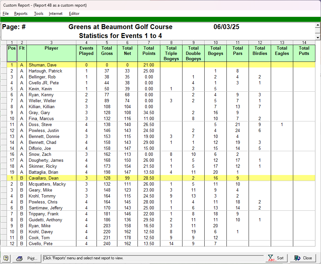Select the Pos column header cell
The height and width of the screenshot is (264, 321).
pyautogui.click(x=12, y=53)
